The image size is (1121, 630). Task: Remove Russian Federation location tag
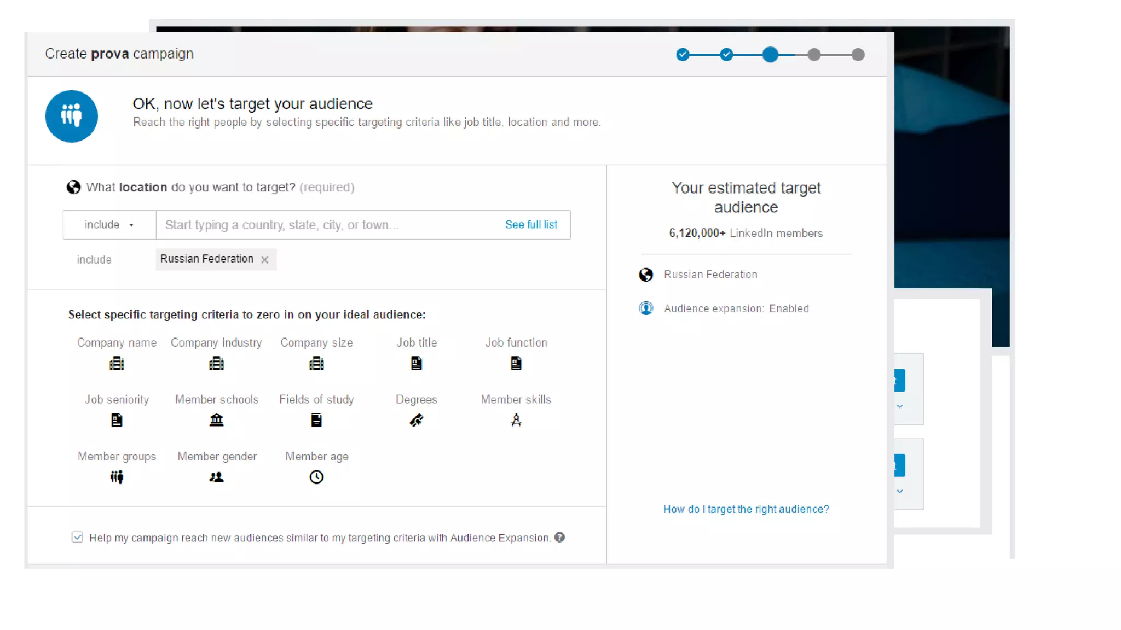coord(265,260)
